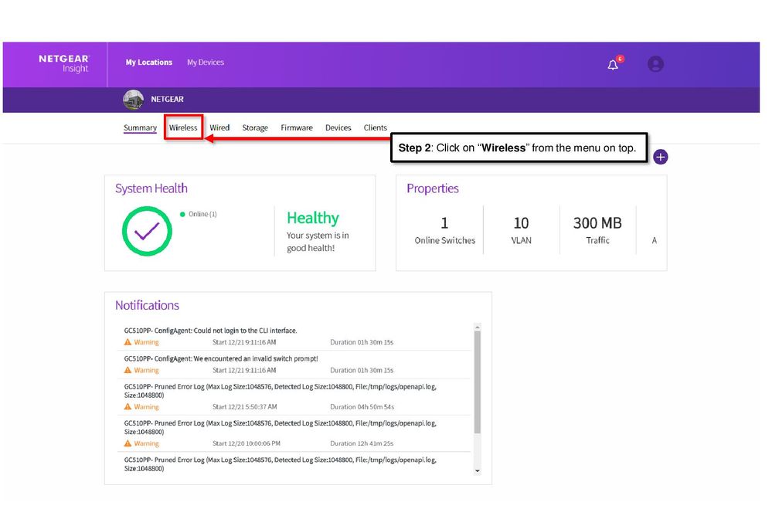Click warning icon for invalid switch prompt notification
This screenshot has height=526, width=772.
point(128,370)
